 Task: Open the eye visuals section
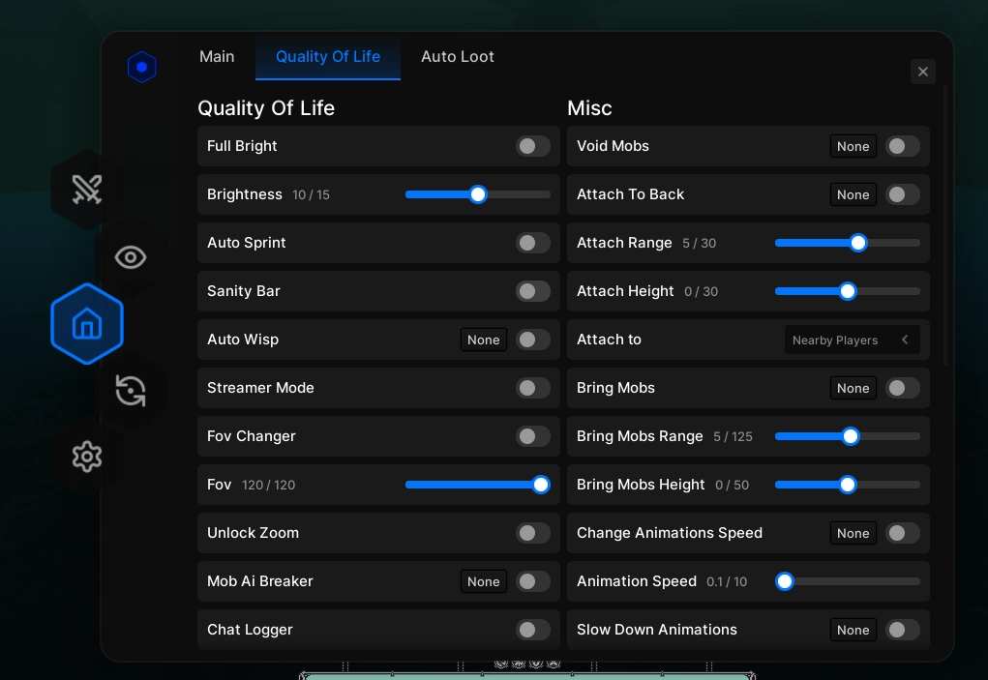131,257
